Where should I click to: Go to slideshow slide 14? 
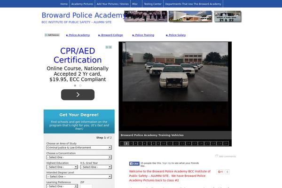[x=188, y=143]
